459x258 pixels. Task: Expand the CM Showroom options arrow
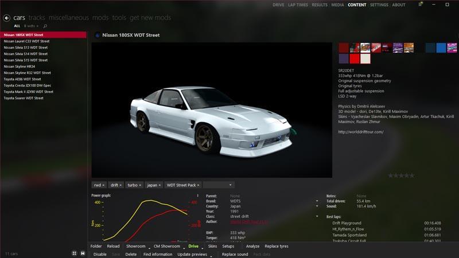[x=184, y=248]
